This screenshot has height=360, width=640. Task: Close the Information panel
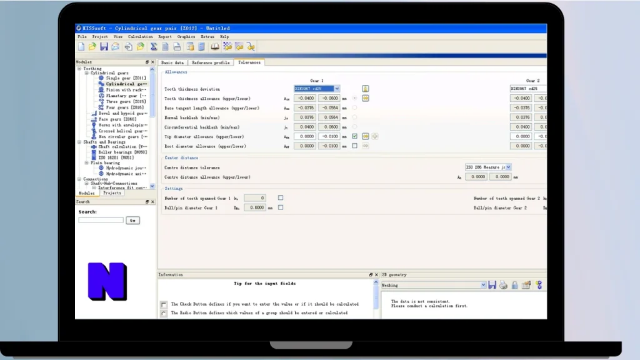click(376, 275)
